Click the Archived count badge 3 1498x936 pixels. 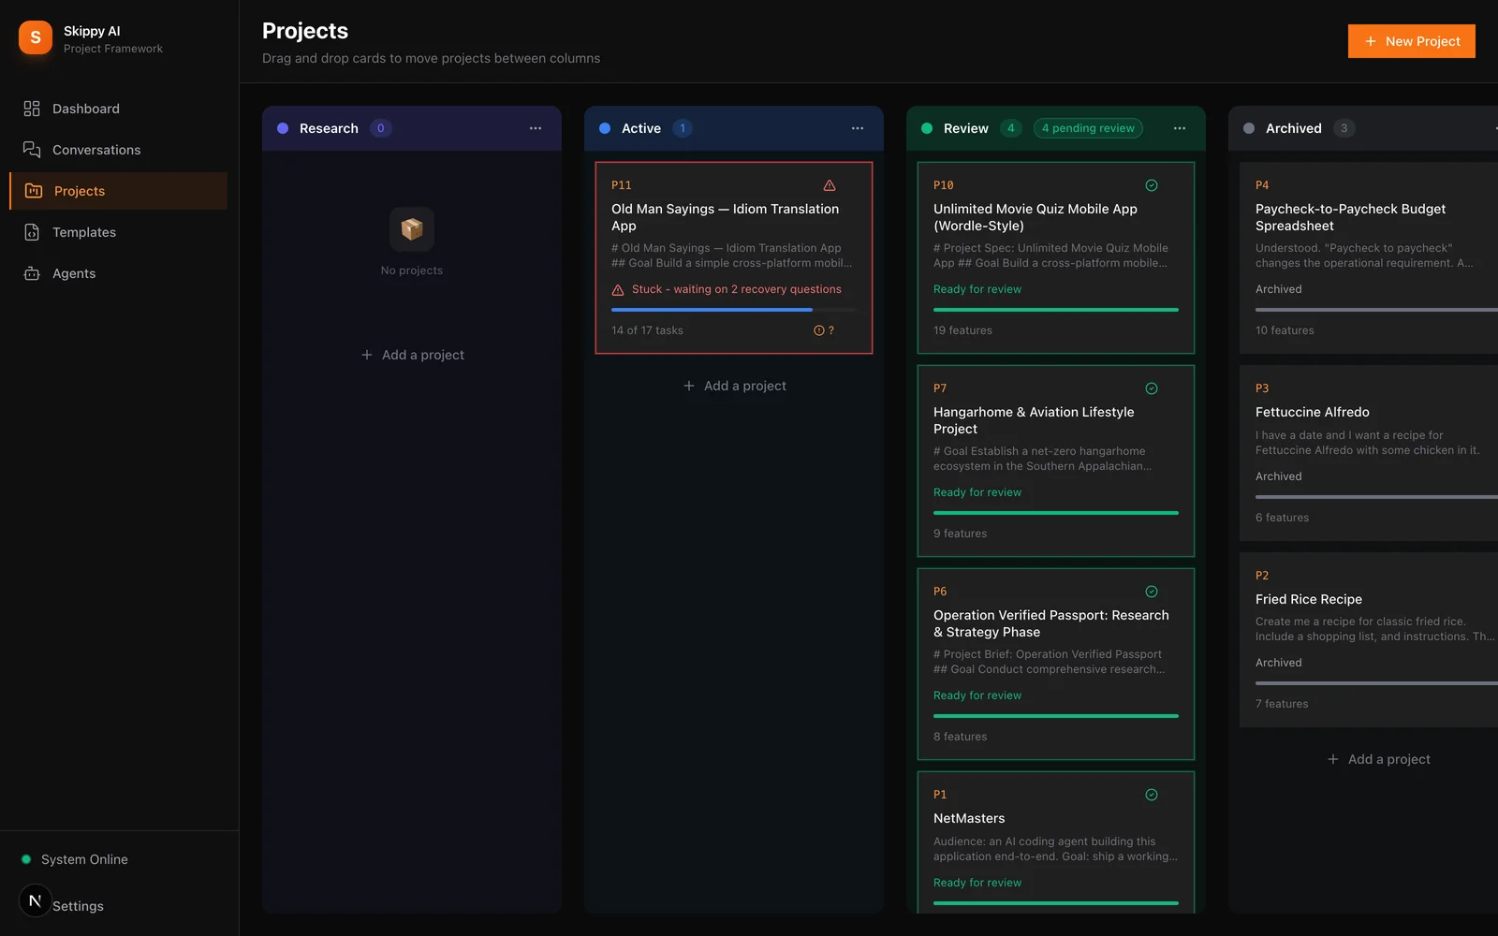[x=1344, y=128]
